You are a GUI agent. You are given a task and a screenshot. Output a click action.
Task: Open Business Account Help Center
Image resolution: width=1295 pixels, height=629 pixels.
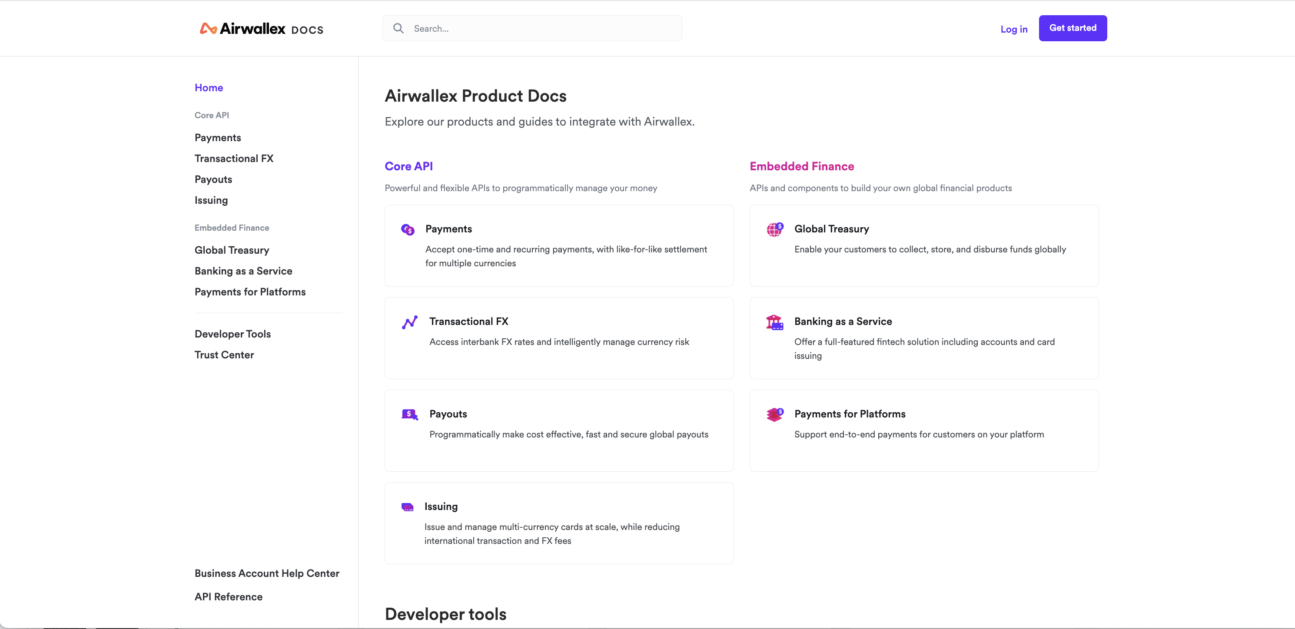266,573
